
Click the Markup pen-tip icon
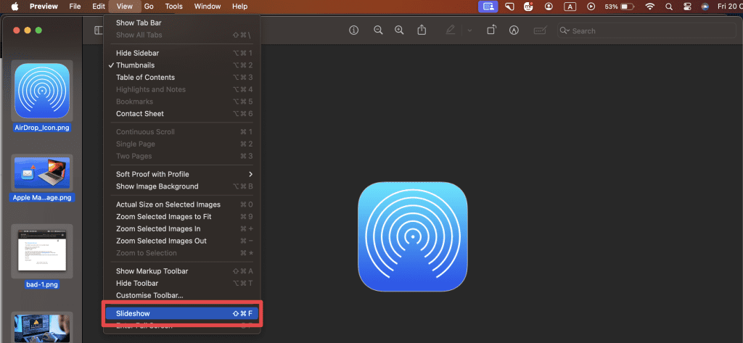pyautogui.click(x=514, y=30)
